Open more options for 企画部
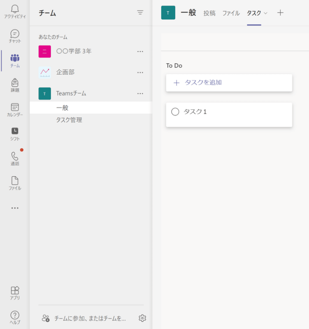The width and height of the screenshot is (309, 329). [140, 72]
